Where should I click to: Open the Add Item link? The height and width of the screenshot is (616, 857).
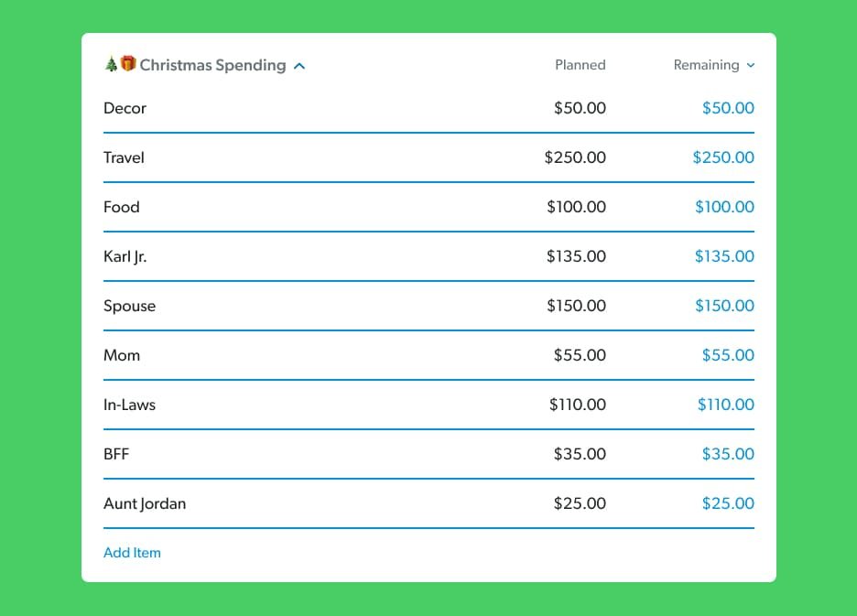pos(132,553)
